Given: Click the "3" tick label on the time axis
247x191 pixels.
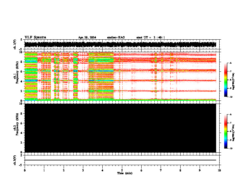Looking at the screenshot, I should (x=83, y=170).
